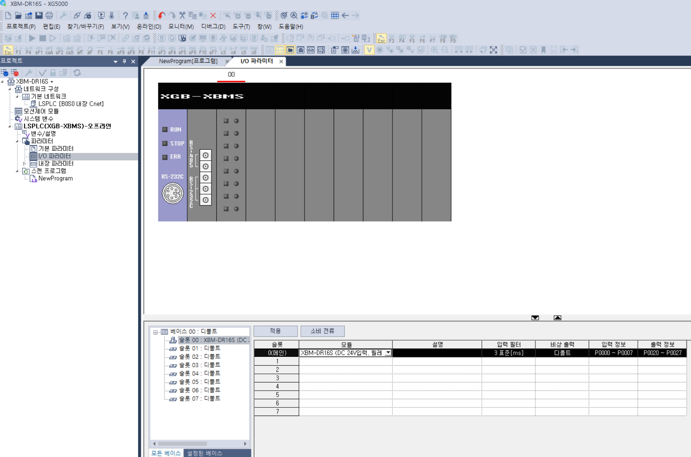Collapse the 파라미터 tree node
Image resolution: width=691 pixels, height=457 pixels.
pos(17,141)
